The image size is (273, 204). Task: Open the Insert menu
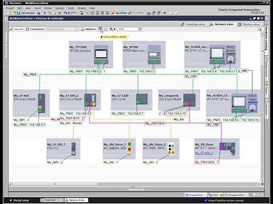coord(38,8)
